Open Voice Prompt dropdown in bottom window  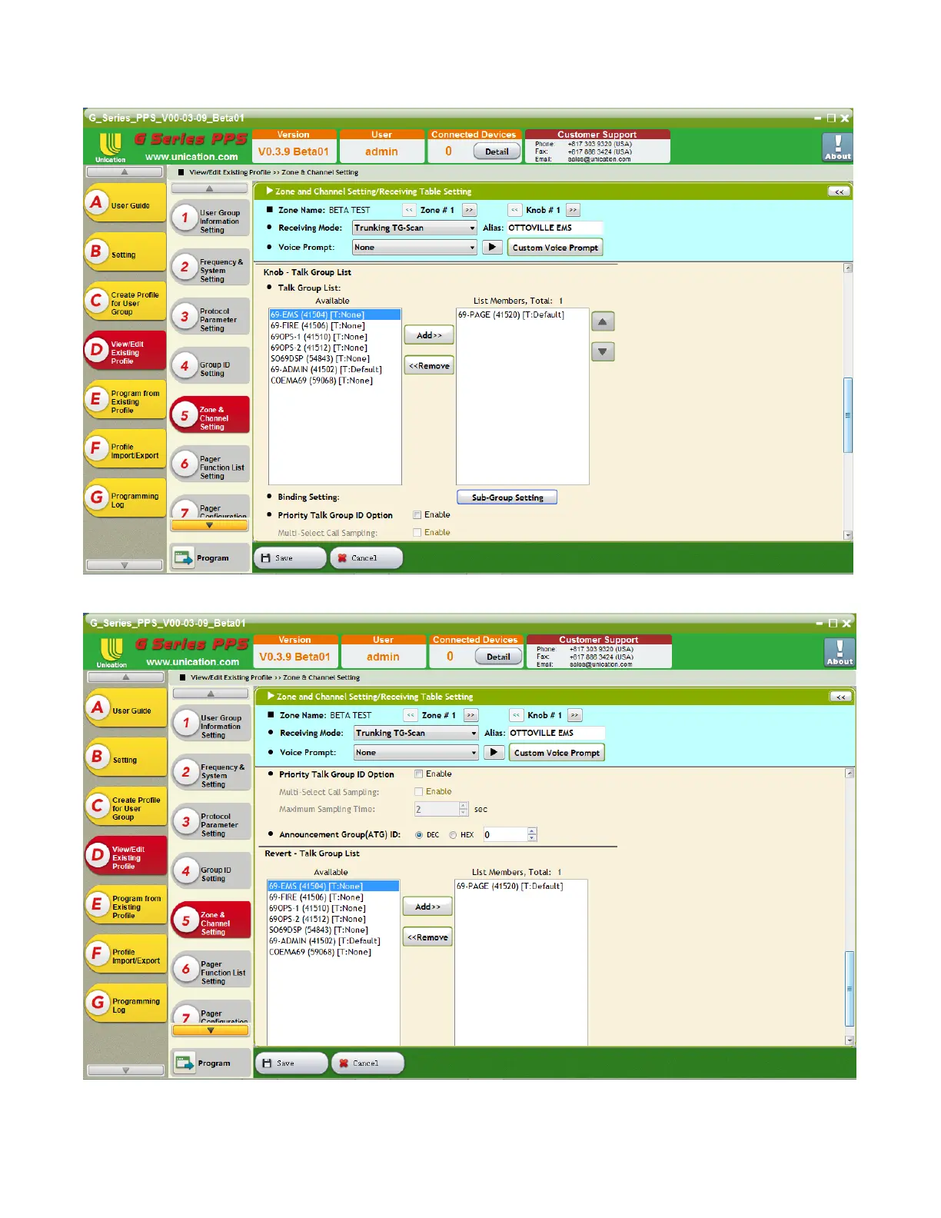tap(416, 753)
